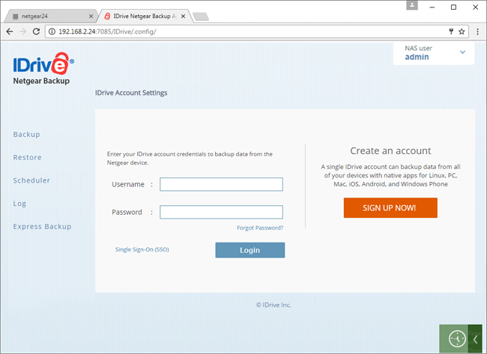
Task: Close the IDrive Netgear Backup tab
Action: point(184,16)
